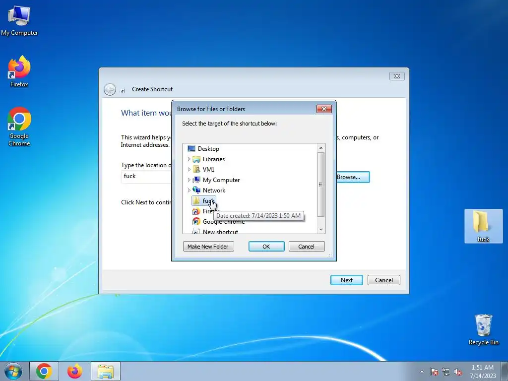Select Network in the browse tree
The image size is (508, 381).
[x=214, y=190]
